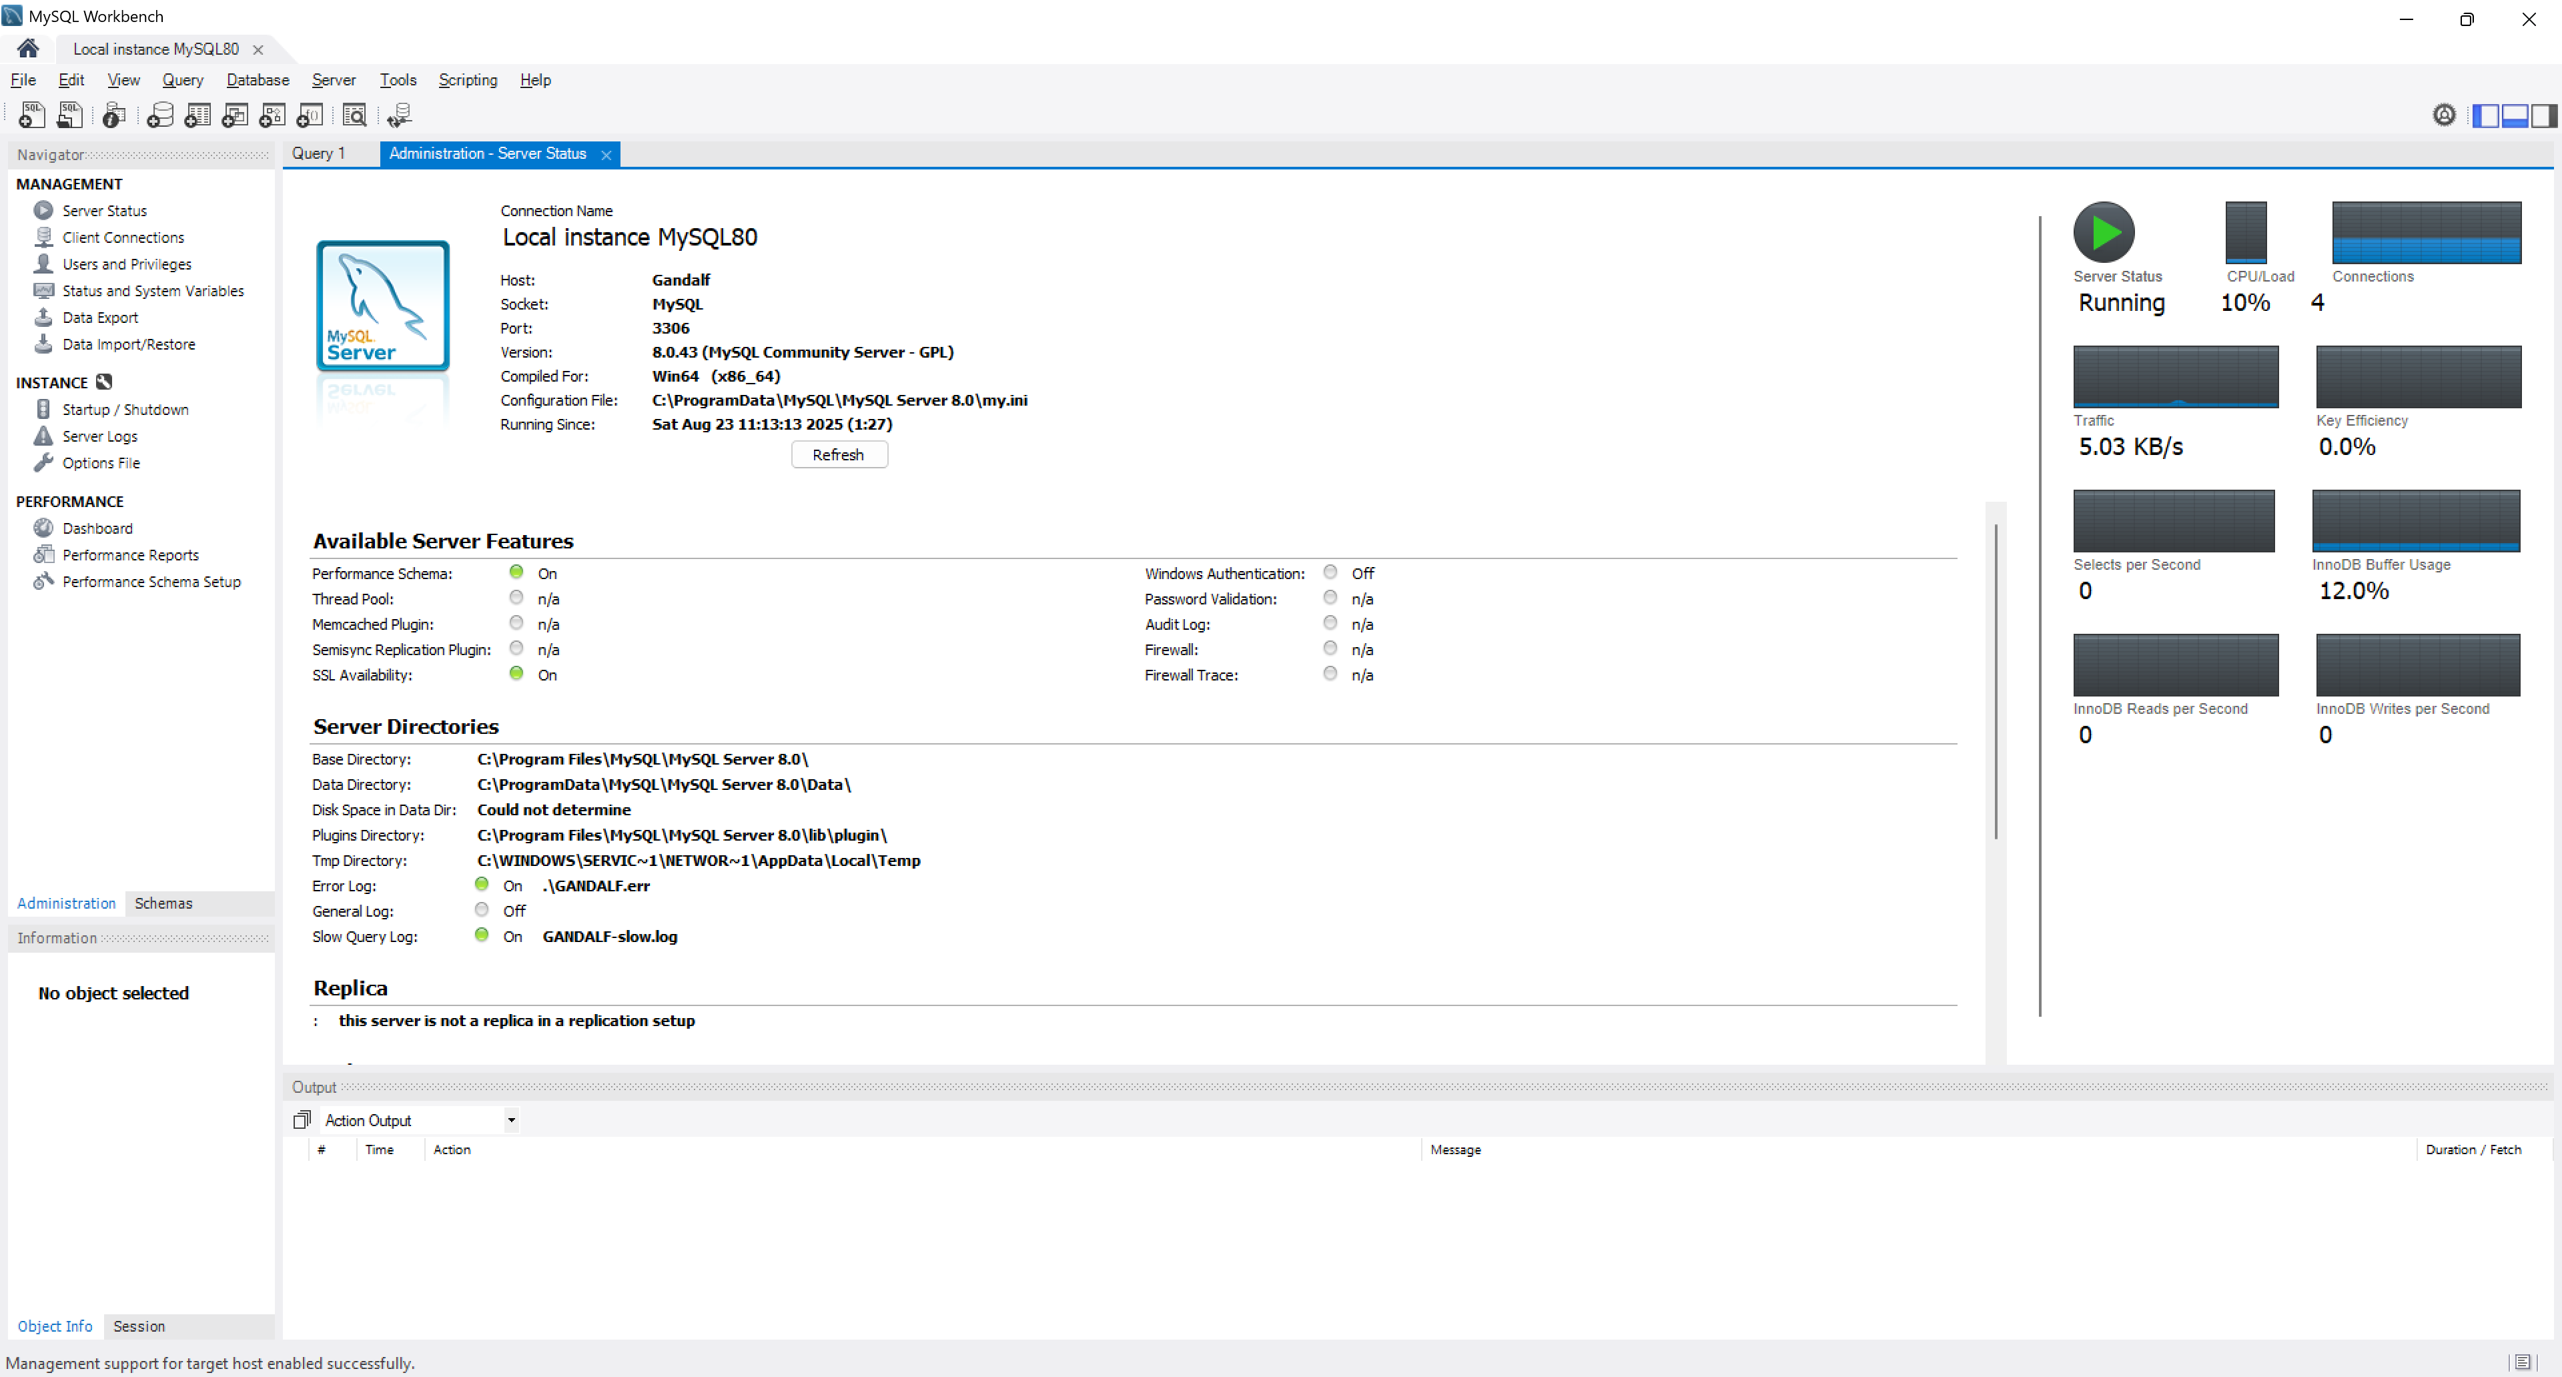Close the Local instance MySQL80 tab
2562x1377 pixels.
tap(258, 50)
